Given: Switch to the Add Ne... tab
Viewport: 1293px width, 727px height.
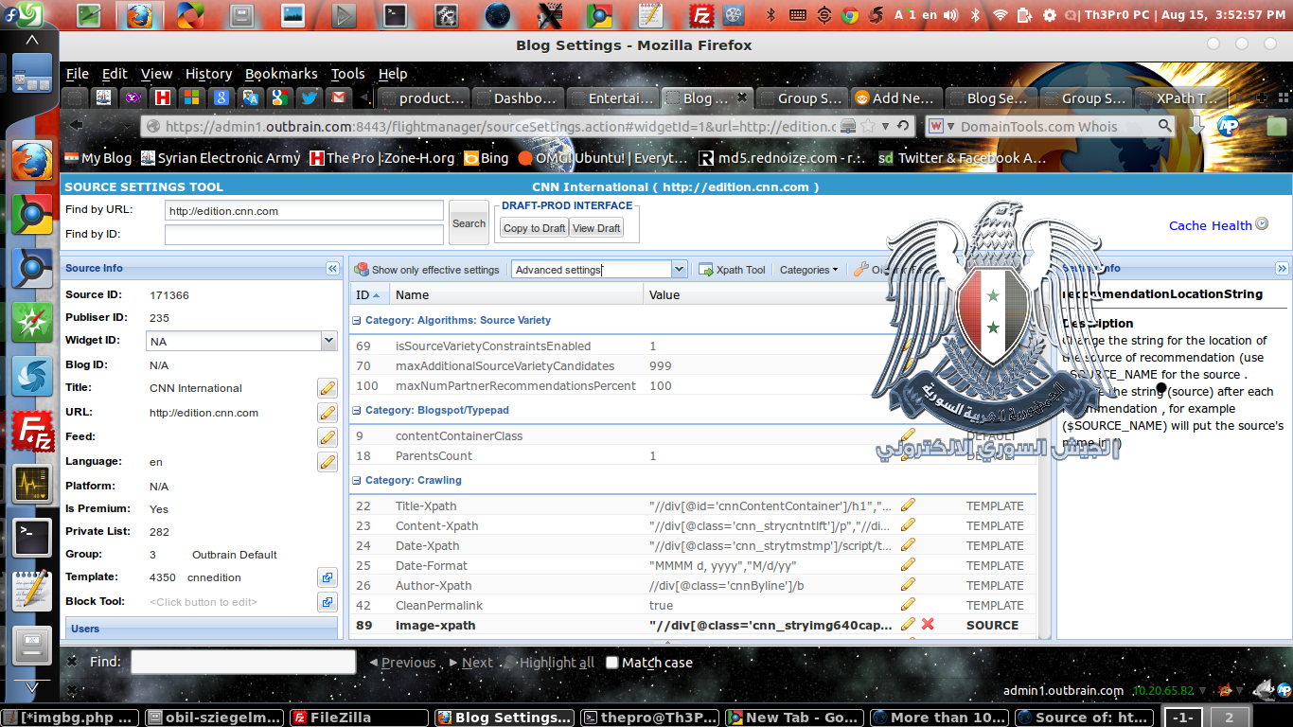Looking at the screenshot, I should point(895,98).
